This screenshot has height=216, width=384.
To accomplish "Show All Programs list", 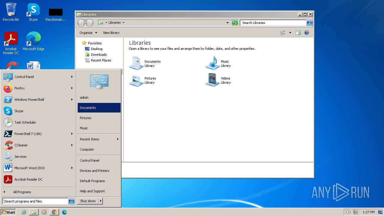I will pyautogui.click(x=38, y=192).
